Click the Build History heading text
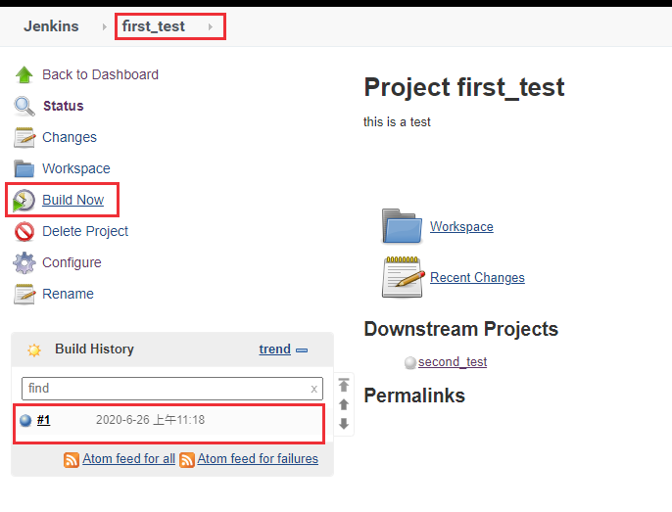This screenshot has height=512, width=672. tap(94, 349)
